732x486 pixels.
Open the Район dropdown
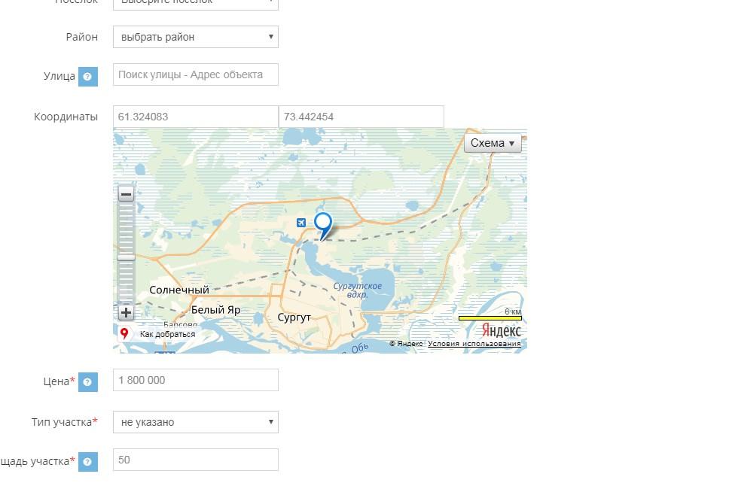coord(196,37)
